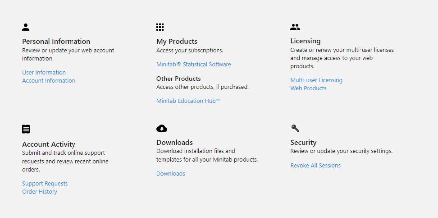Select Revoke All Sessions
This screenshot has height=218, width=438.
point(315,165)
